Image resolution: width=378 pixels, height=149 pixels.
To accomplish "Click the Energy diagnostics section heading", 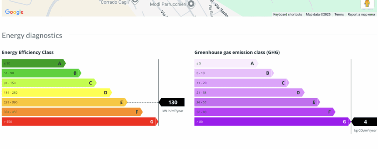I will [x=32, y=35].
